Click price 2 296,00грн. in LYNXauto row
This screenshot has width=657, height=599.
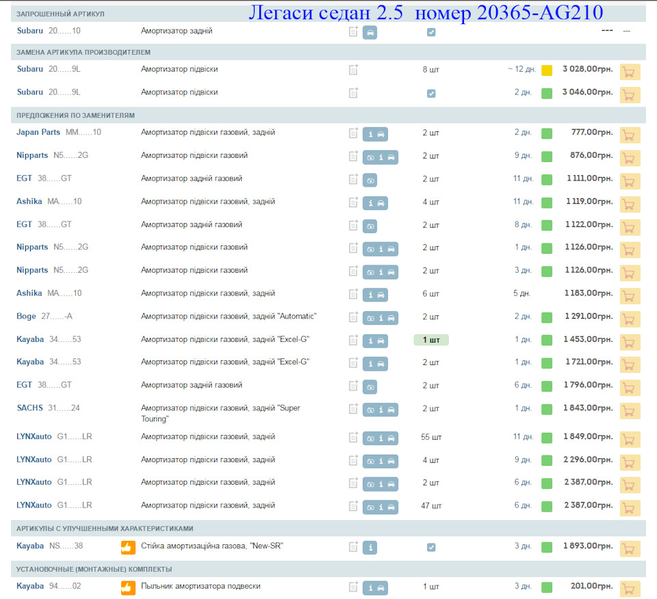(x=588, y=460)
